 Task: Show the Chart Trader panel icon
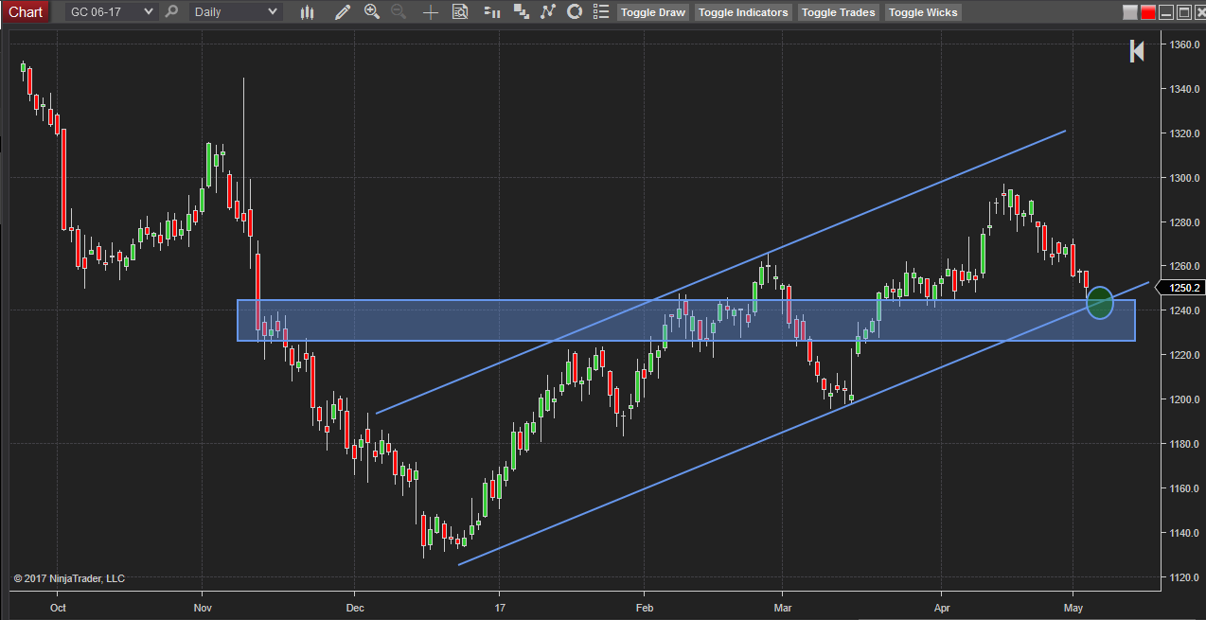click(x=491, y=12)
